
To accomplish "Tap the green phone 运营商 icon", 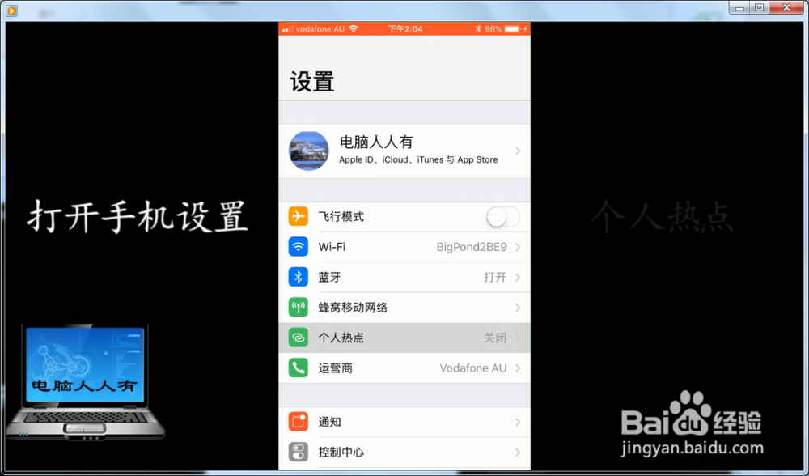I will 299,368.
